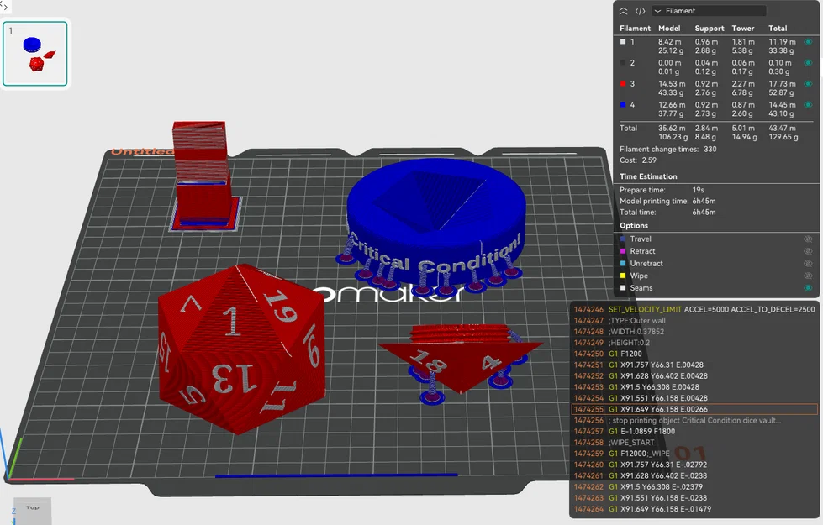Click the Top face of view cube
This screenshot has width=823, height=525.
click(x=33, y=507)
